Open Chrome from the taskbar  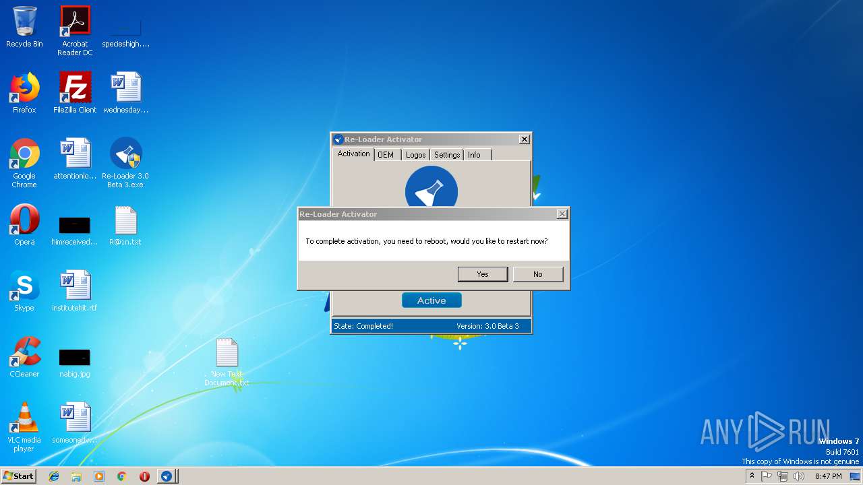pos(122,476)
